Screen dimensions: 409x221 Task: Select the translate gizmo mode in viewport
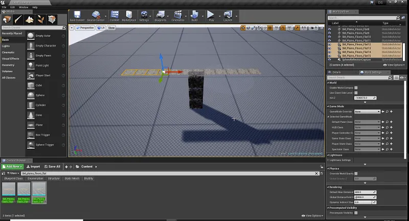pos(243,28)
